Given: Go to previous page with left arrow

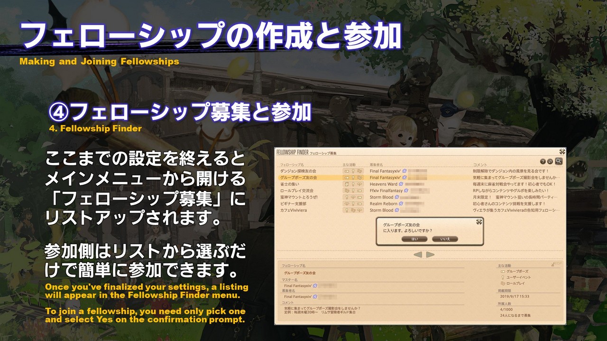Looking at the screenshot, I should tap(418, 255).
